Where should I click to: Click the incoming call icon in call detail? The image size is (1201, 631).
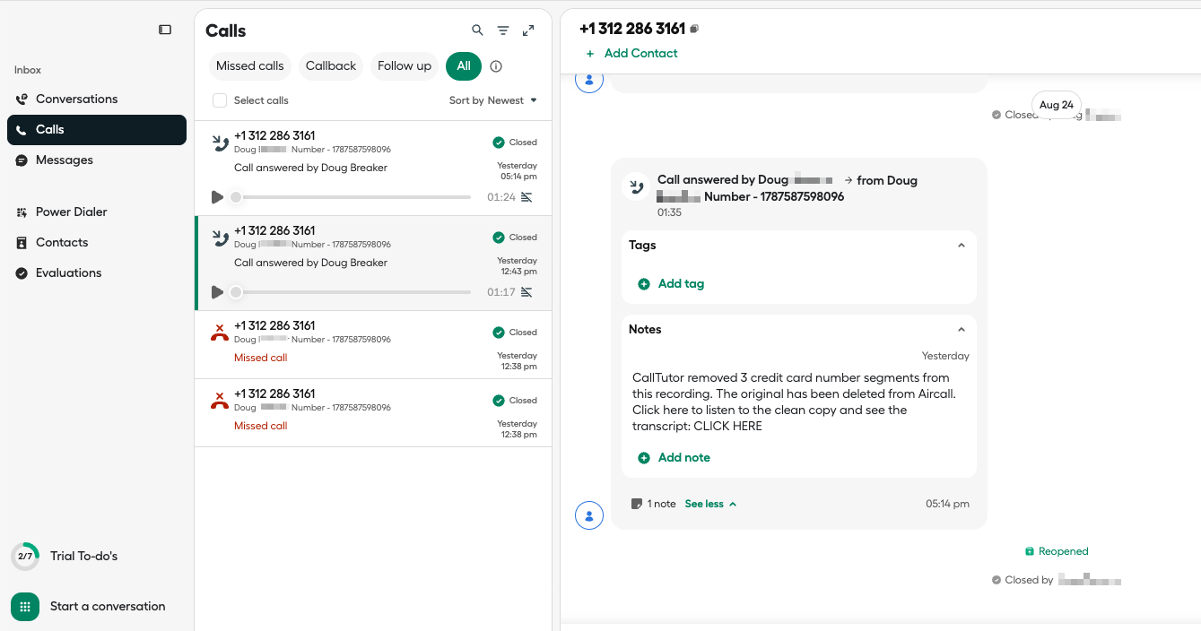click(x=636, y=186)
